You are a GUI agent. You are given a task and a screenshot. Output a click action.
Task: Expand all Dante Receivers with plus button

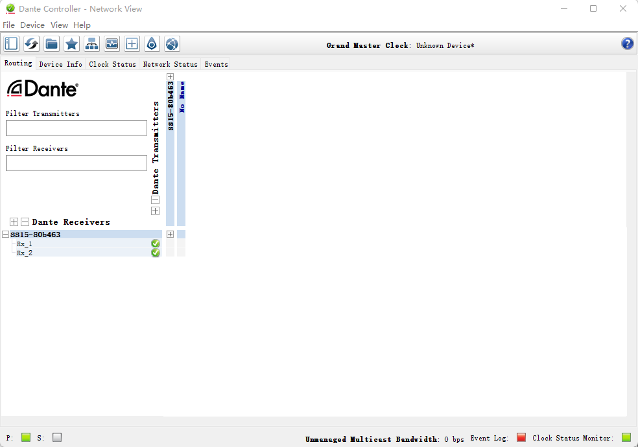[x=14, y=222]
